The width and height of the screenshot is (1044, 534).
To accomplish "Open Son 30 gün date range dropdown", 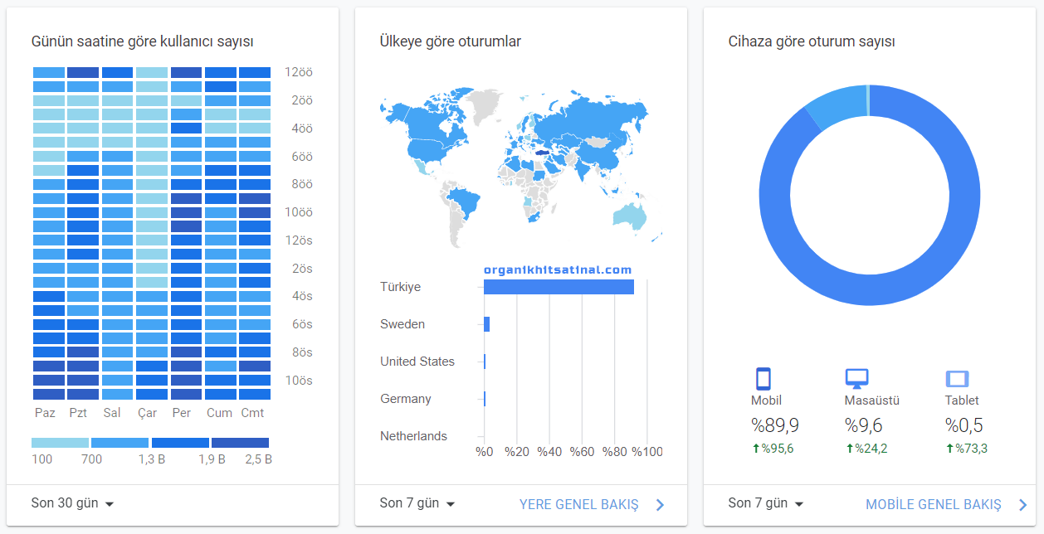I will point(72,503).
